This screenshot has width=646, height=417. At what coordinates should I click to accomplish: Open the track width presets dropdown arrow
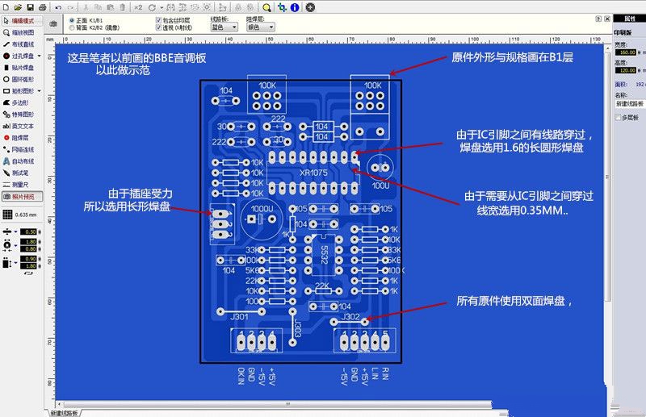click(15, 231)
